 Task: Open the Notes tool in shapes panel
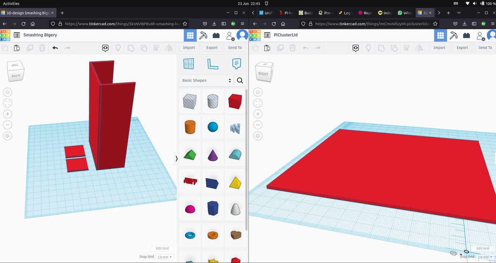click(x=236, y=64)
